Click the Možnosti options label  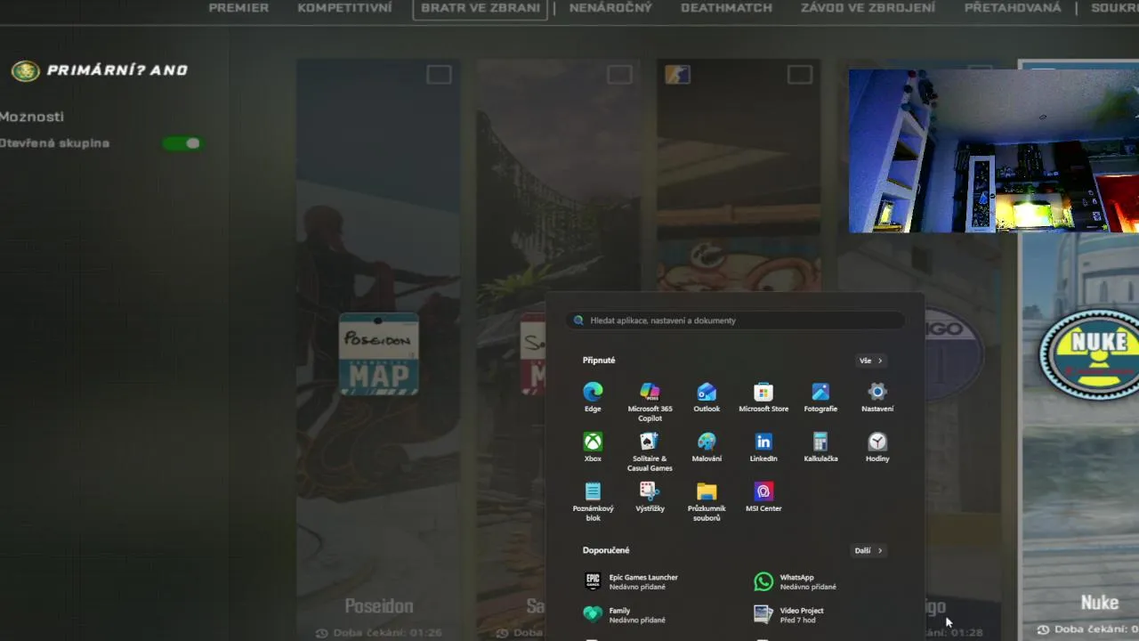click(x=32, y=117)
